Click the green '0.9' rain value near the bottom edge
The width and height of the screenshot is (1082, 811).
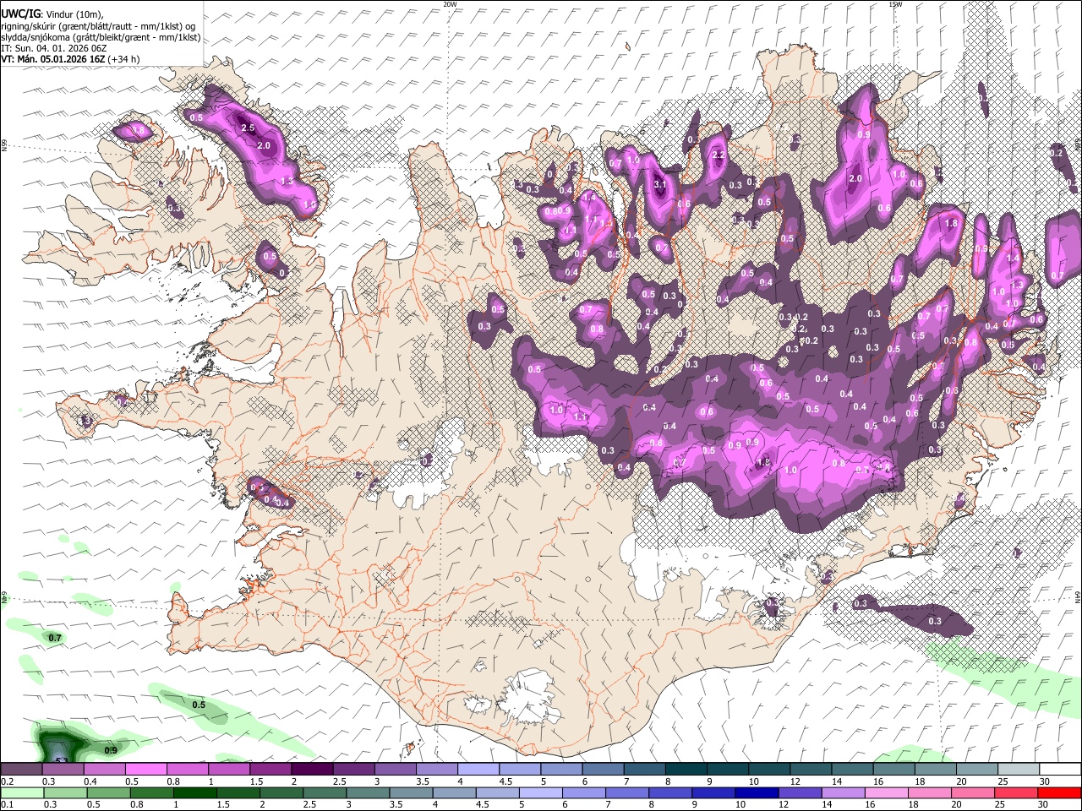(111, 750)
